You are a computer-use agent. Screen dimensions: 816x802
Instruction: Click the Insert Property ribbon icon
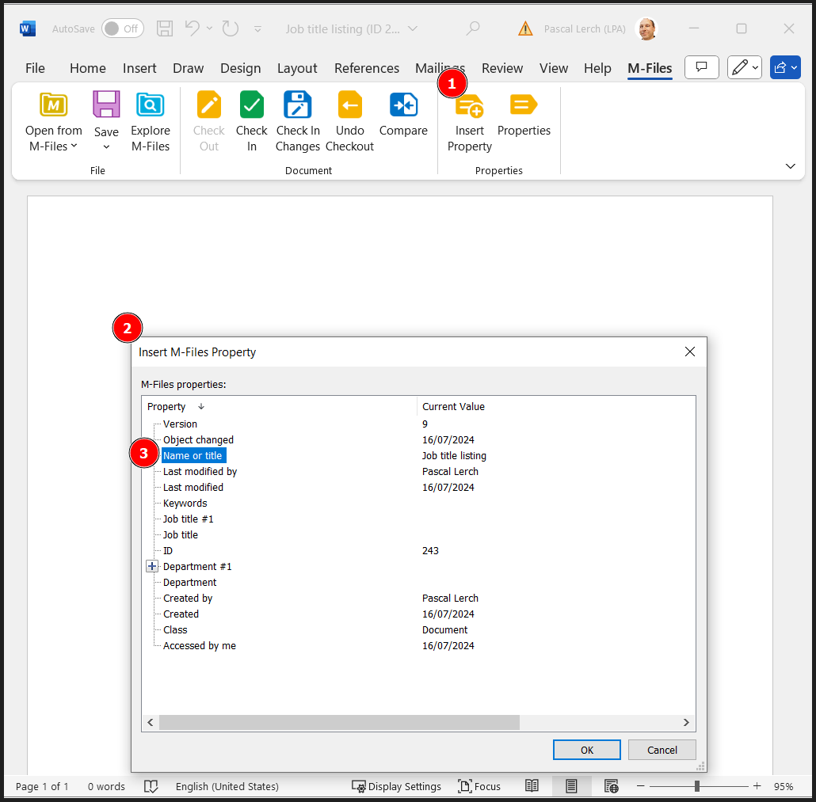(x=470, y=105)
